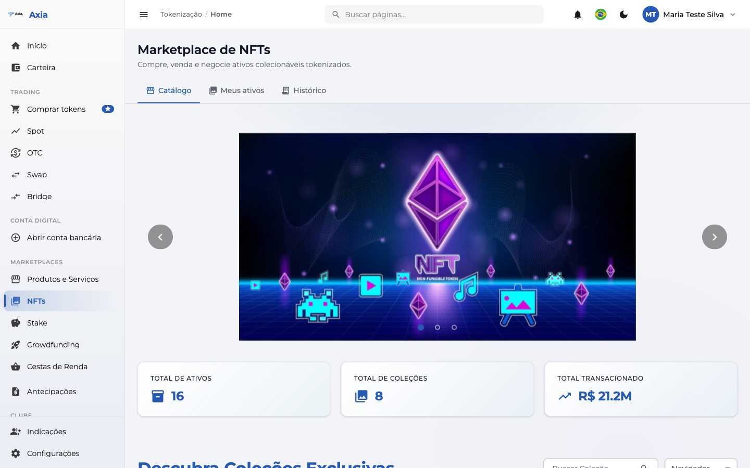Click Maria Teste Silva user name

693,15
